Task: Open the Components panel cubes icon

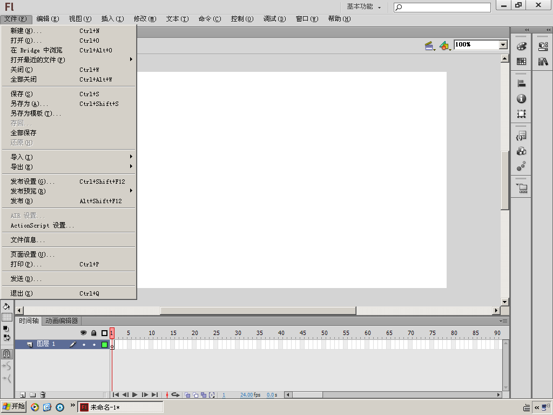Action: 521,151
